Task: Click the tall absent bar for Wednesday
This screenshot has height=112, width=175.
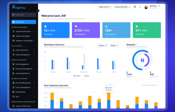Action: [x=84, y=62]
